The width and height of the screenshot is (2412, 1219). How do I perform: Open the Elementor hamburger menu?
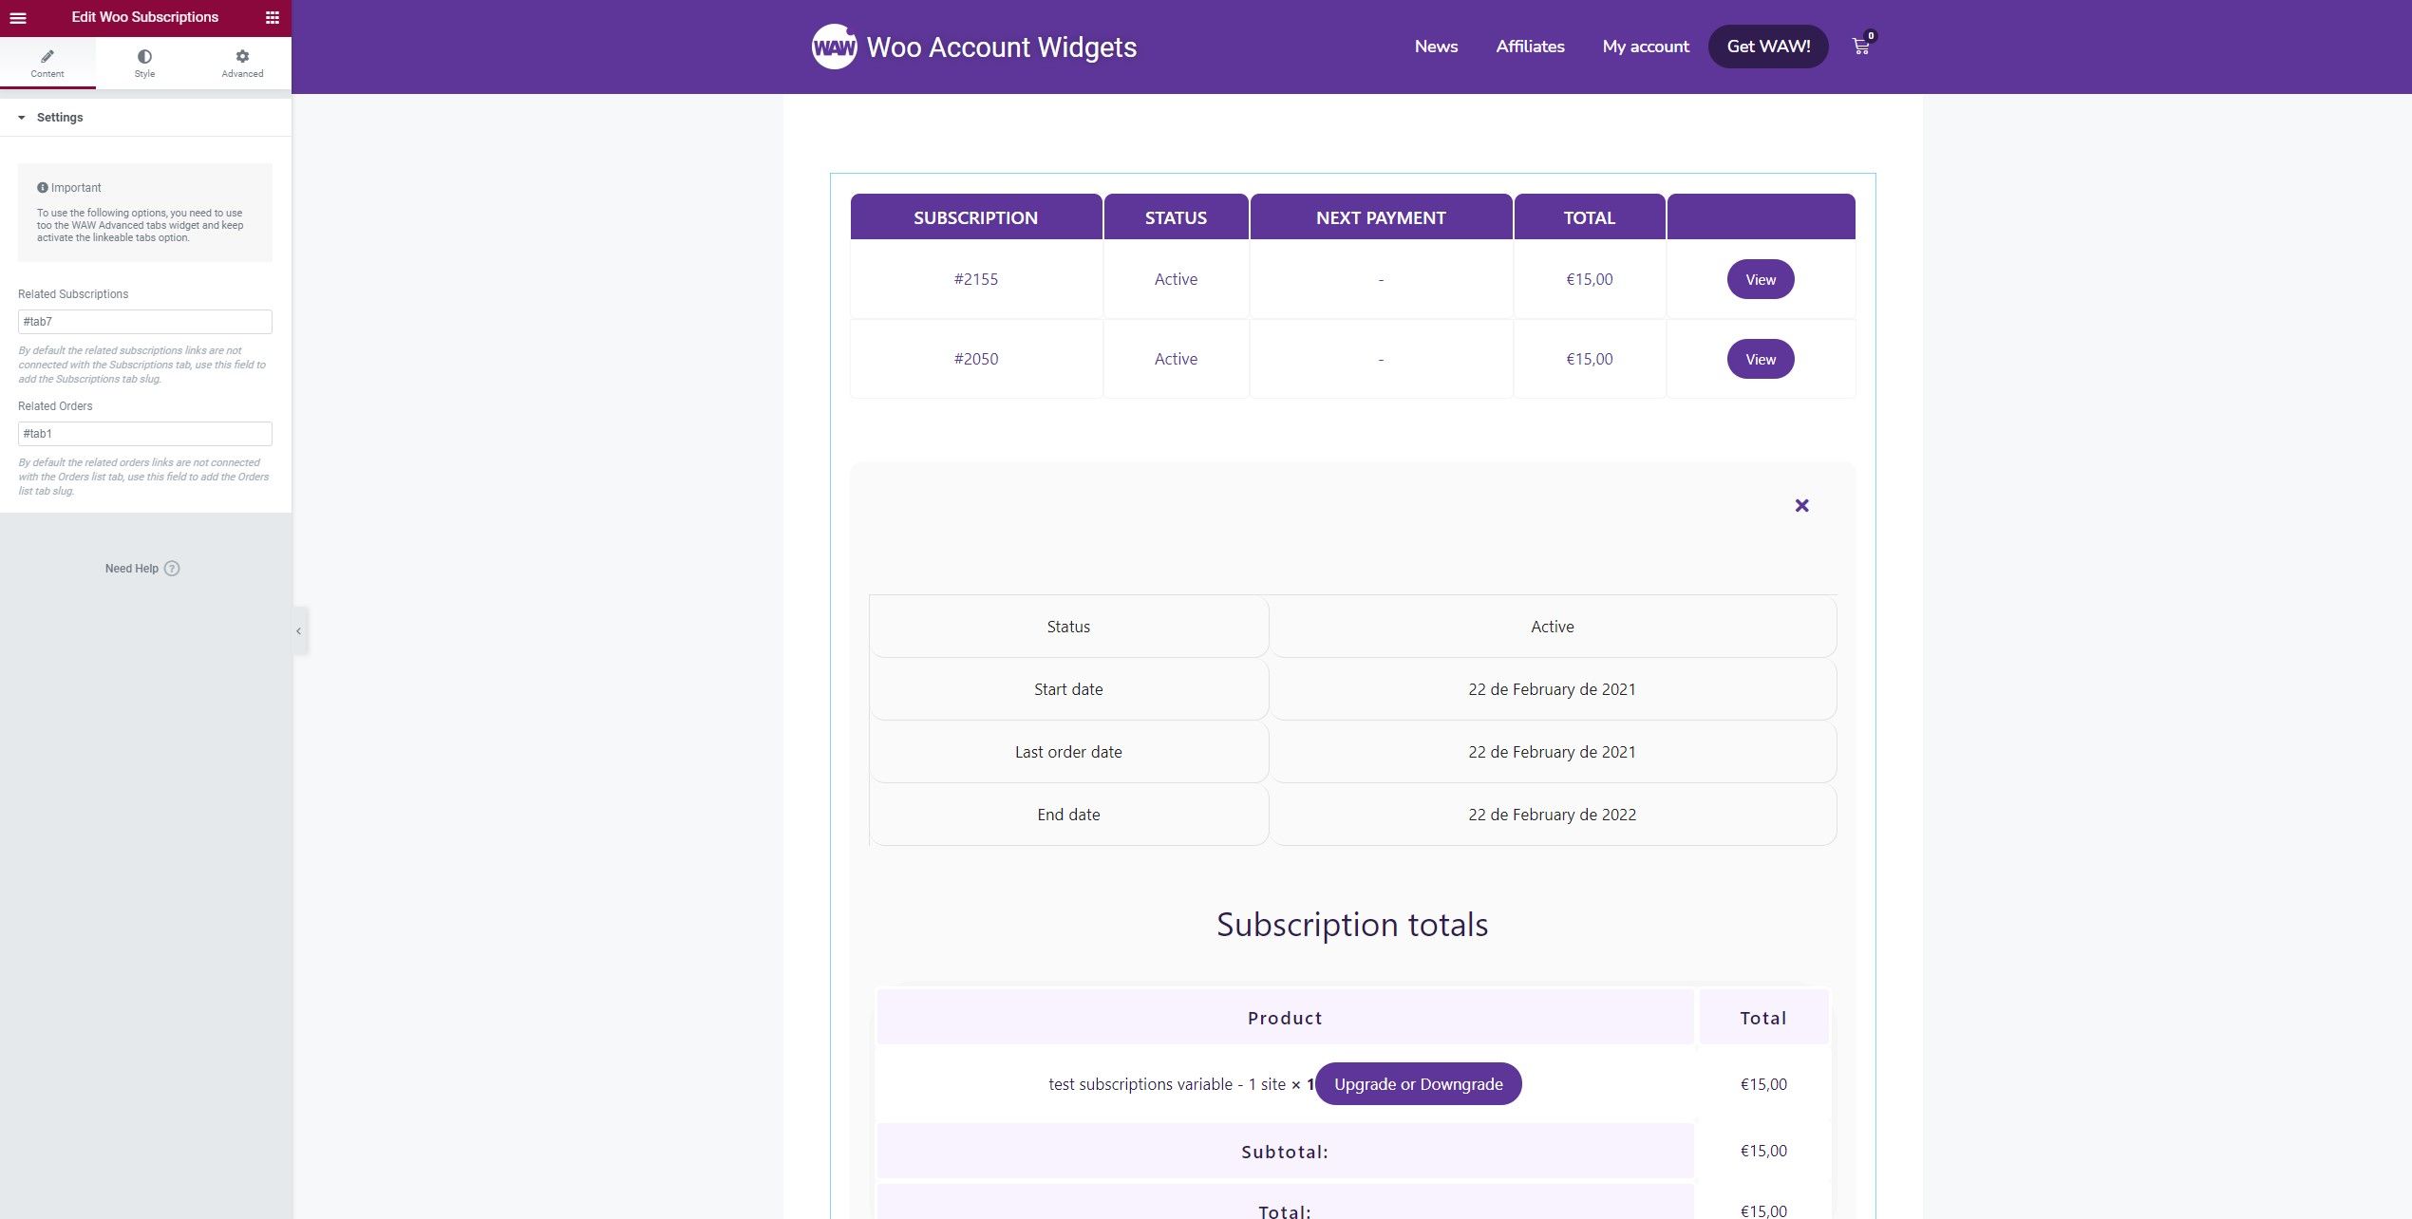17,17
